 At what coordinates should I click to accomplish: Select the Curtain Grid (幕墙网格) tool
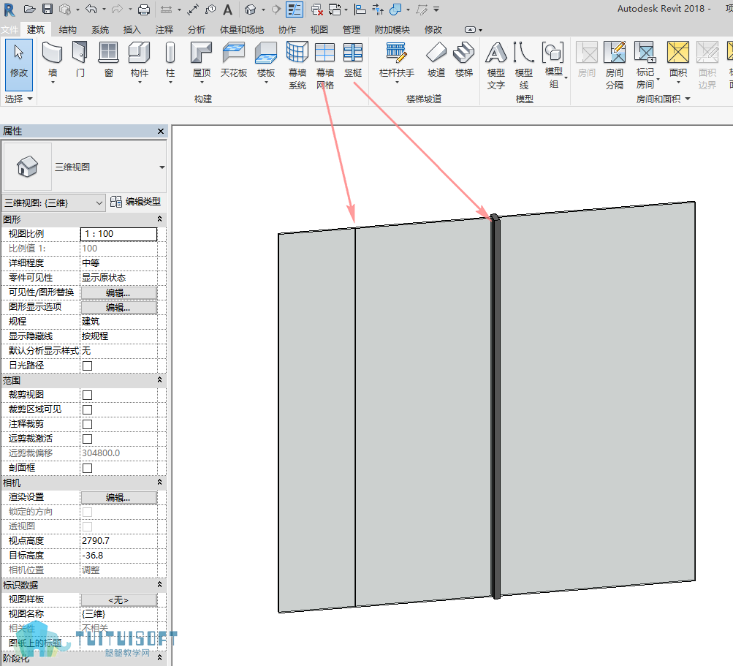[325, 66]
